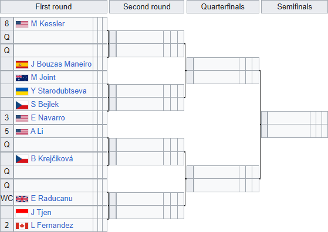Viewport: 328px width, 232px height.
Task: Click the Y Starodubtseva name link
Action: pyautogui.click(x=59, y=91)
